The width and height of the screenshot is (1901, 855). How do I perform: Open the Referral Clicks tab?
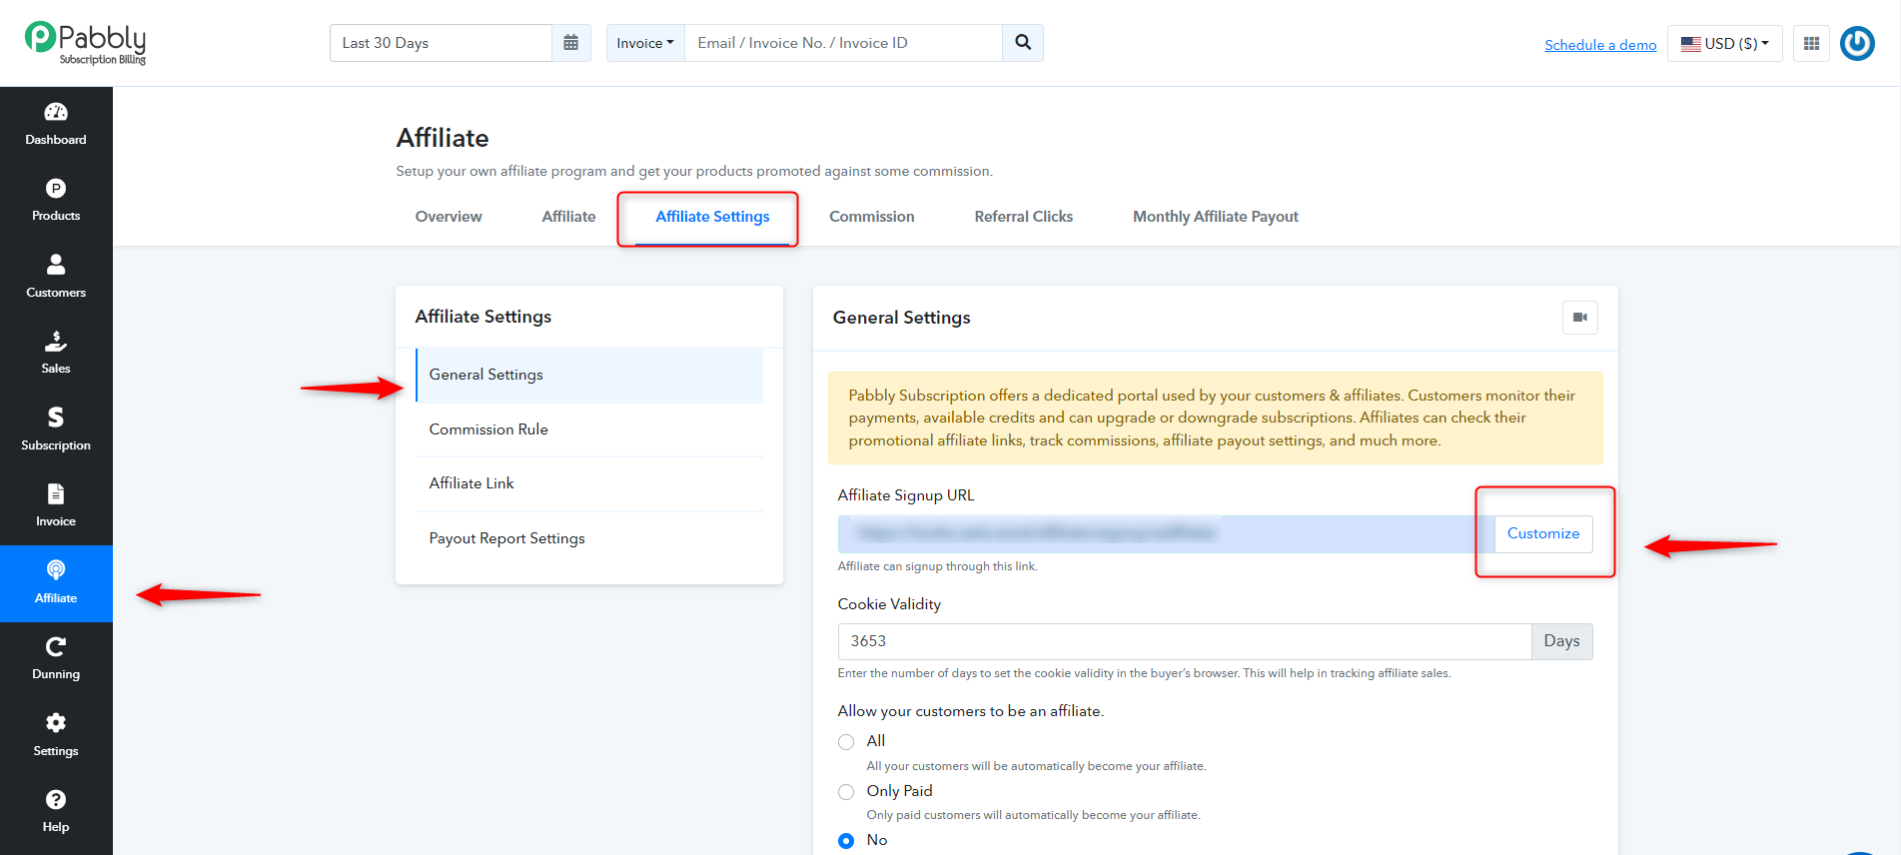[x=1024, y=217]
